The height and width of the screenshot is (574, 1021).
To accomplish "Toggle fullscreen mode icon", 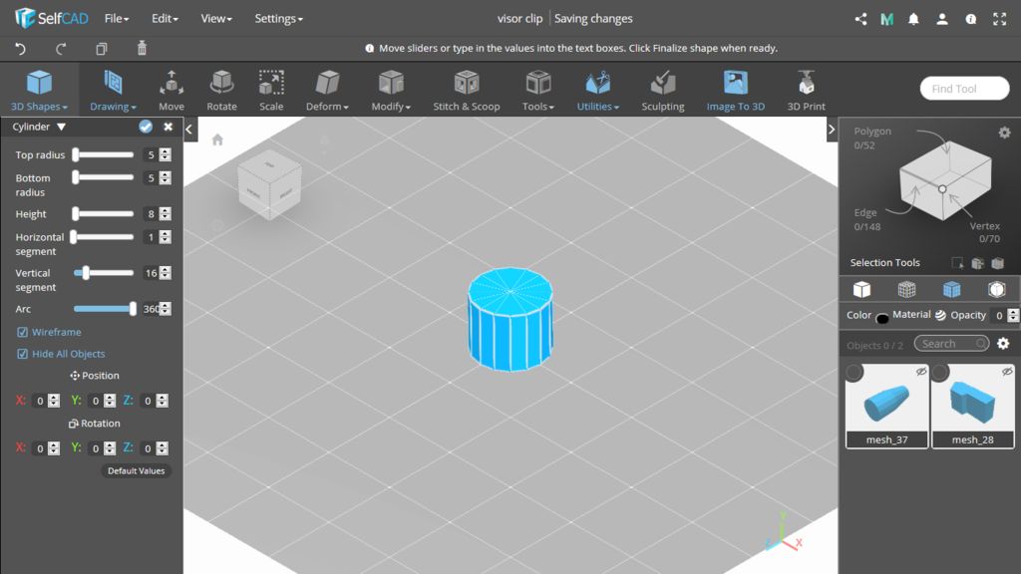I will coord(999,19).
